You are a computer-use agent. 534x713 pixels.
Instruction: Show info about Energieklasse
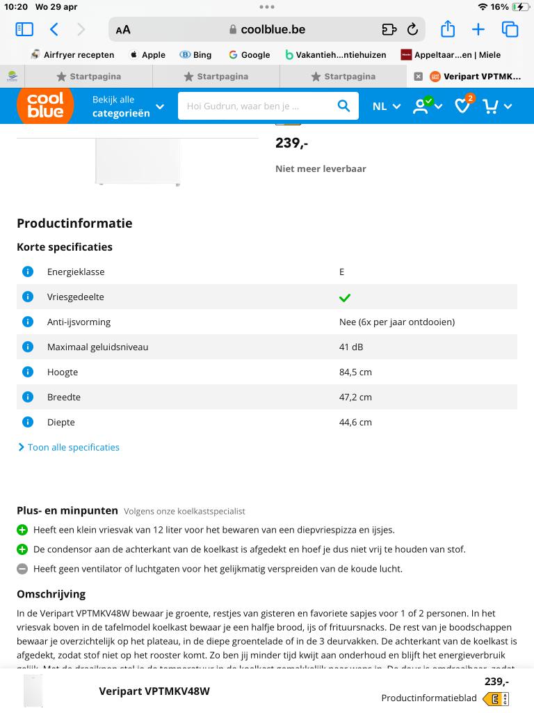coord(28,272)
